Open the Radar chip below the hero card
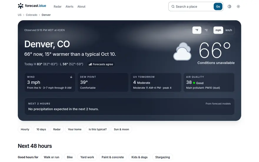This screenshot has height=162, width=259. click(x=57, y=129)
